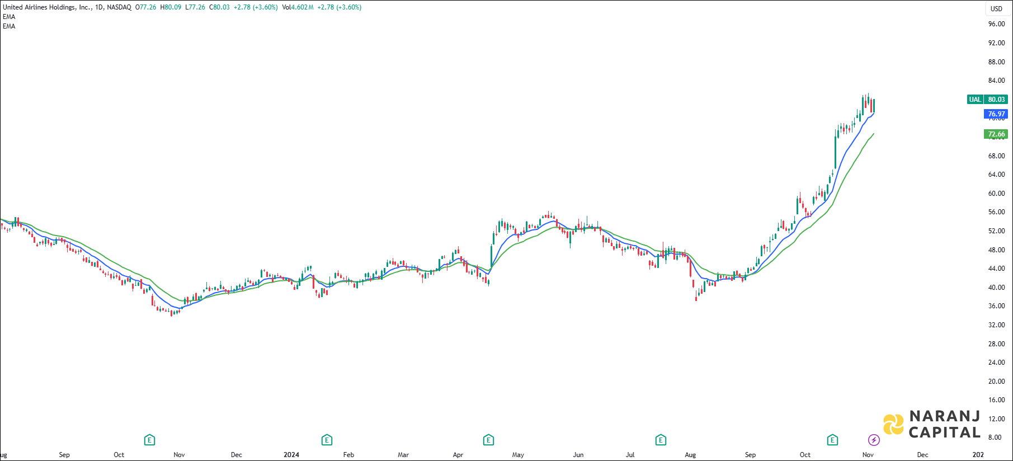Click the 88.00 level on price axis
Viewport: 1013px width, 461px height.
996,62
